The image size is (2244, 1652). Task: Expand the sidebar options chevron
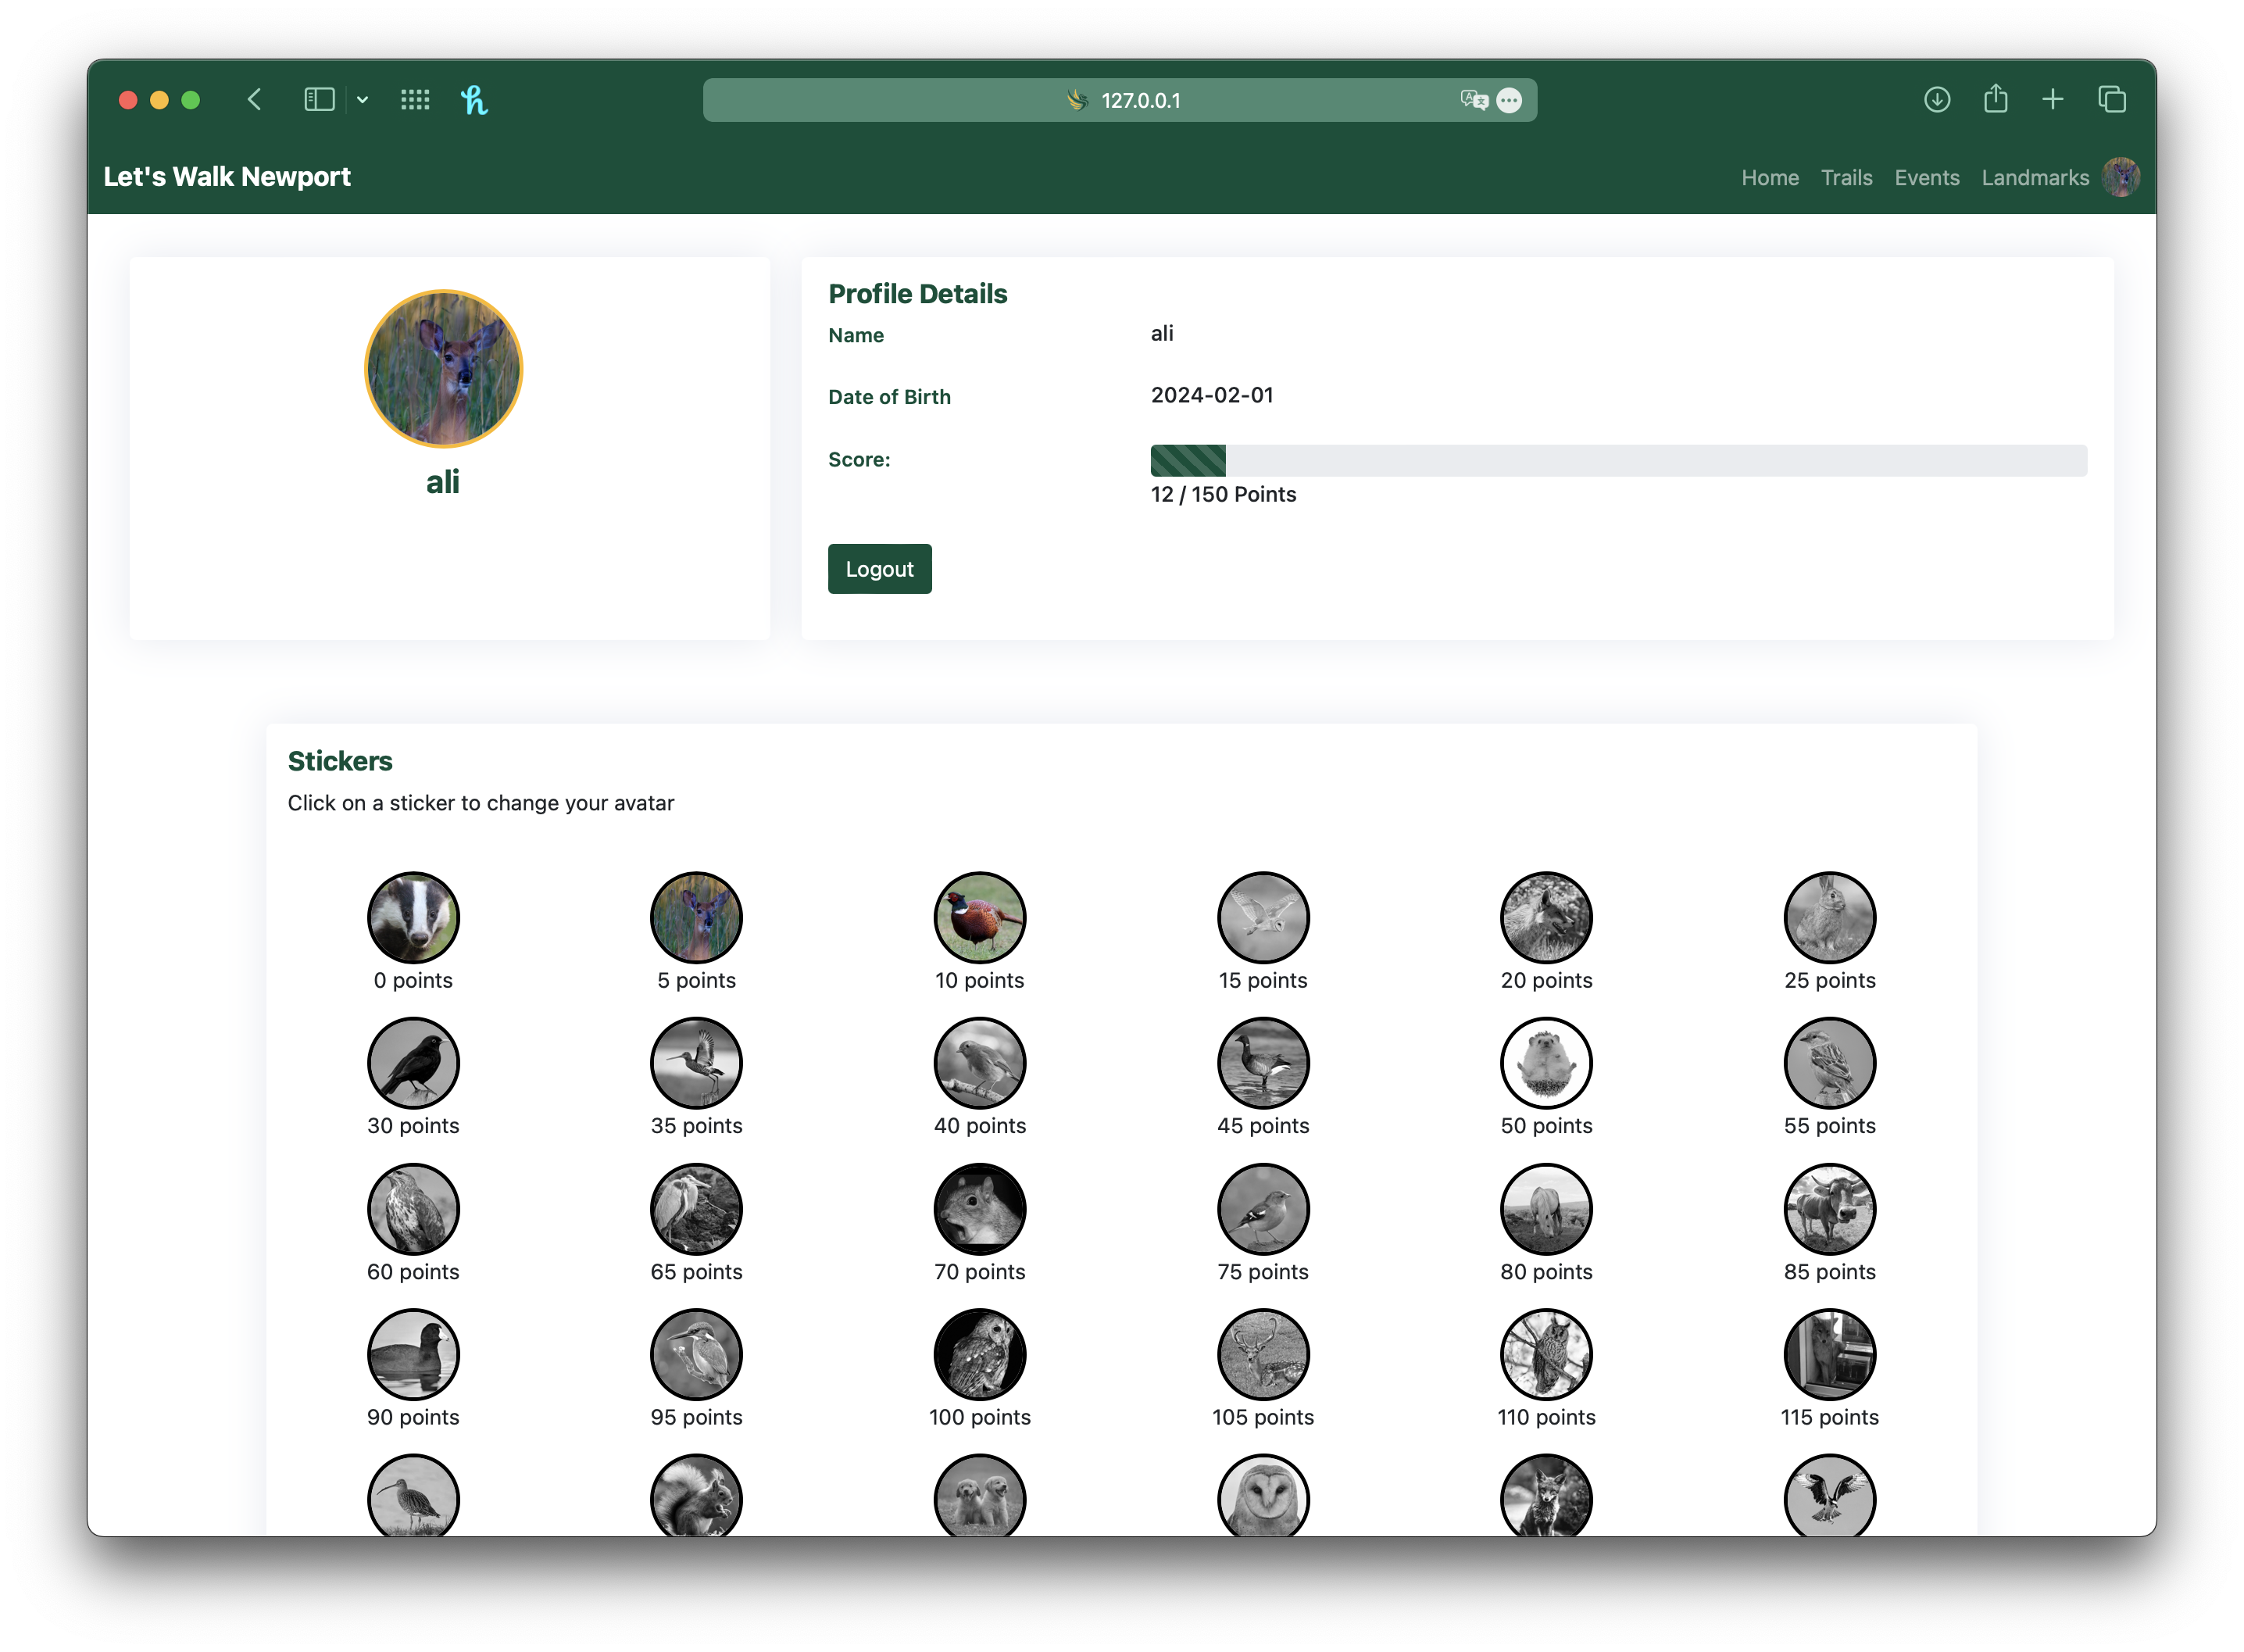point(362,100)
